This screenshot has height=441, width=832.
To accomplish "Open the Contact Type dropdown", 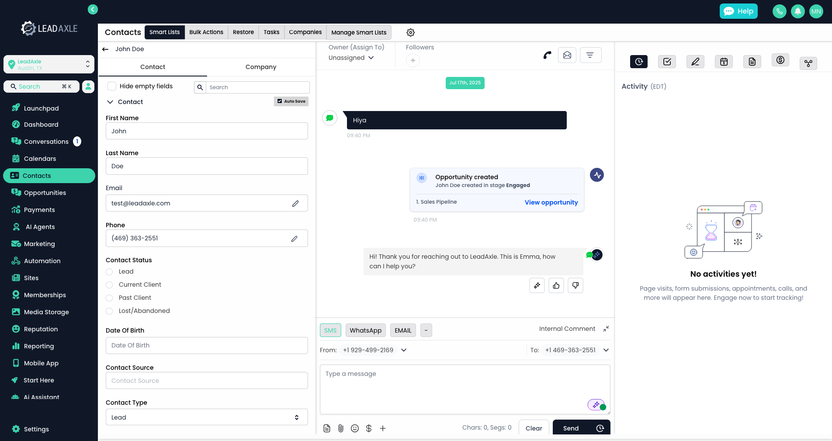I will point(206,417).
